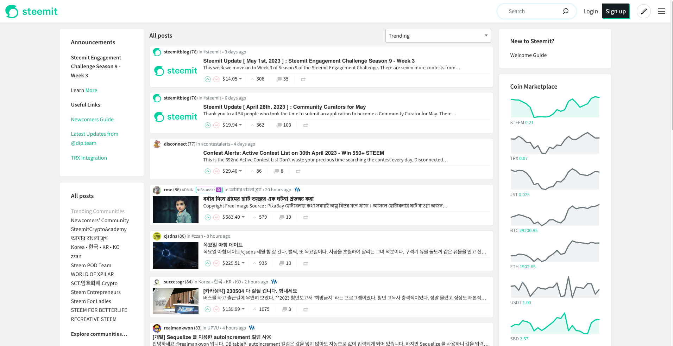Open Steem POD Team community
The height and width of the screenshot is (346, 673).
[91, 265]
